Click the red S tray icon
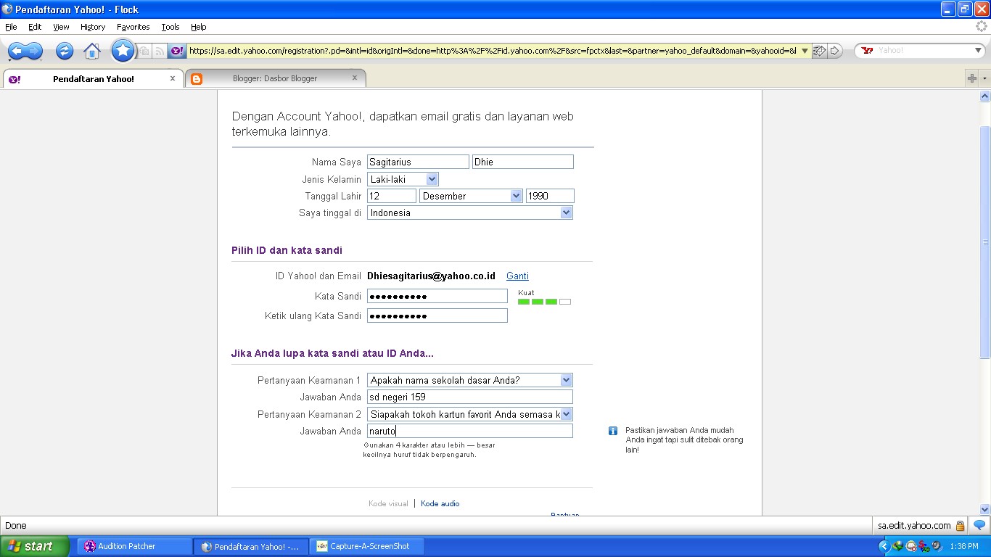Image resolution: width=991 pixels, height=557 pixels. (924, 546)
